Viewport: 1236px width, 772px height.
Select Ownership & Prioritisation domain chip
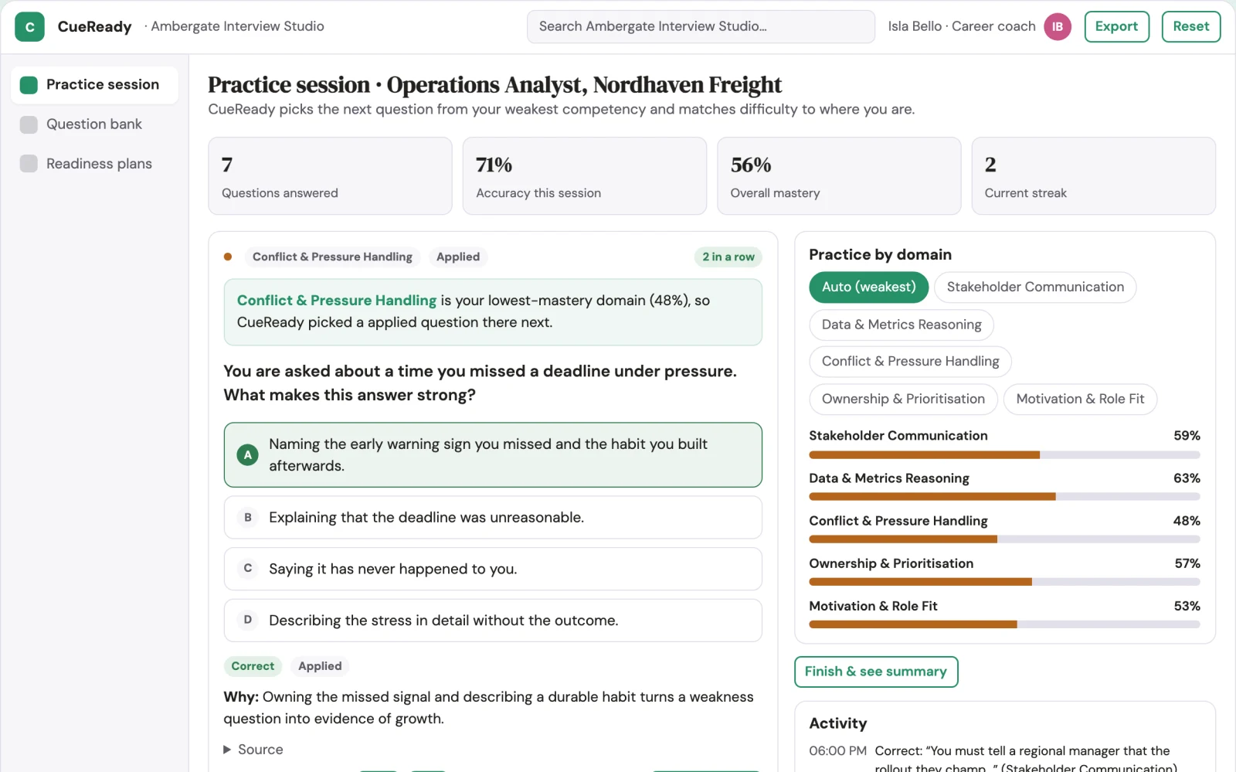(903, 399)
